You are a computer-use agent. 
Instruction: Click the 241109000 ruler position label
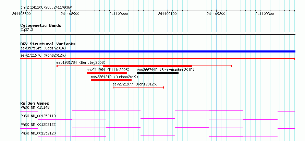[119, 14]
